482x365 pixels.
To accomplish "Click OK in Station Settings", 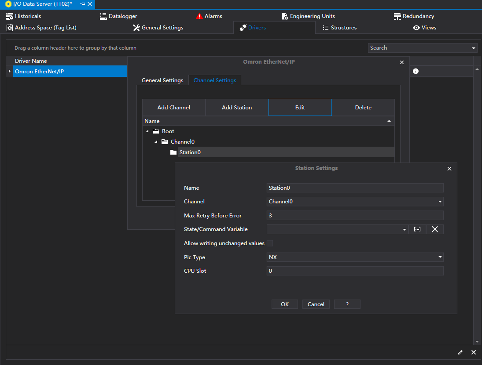I will 285,304.
